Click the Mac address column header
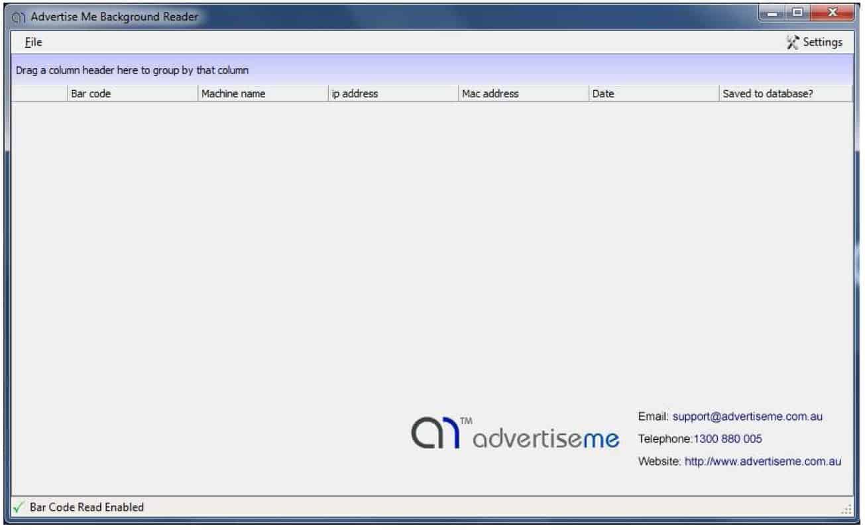The height and width of the screenshot is (530, 865). [523, 93]
